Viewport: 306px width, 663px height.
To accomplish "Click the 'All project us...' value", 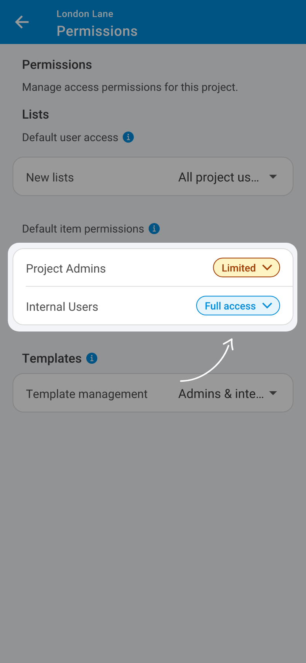I will [x=219, y=178].
